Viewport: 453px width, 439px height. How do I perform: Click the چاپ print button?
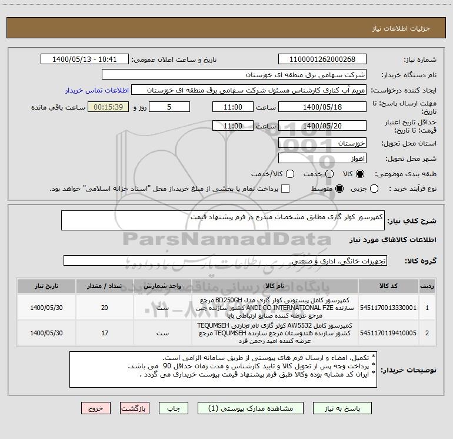point(174,408)
